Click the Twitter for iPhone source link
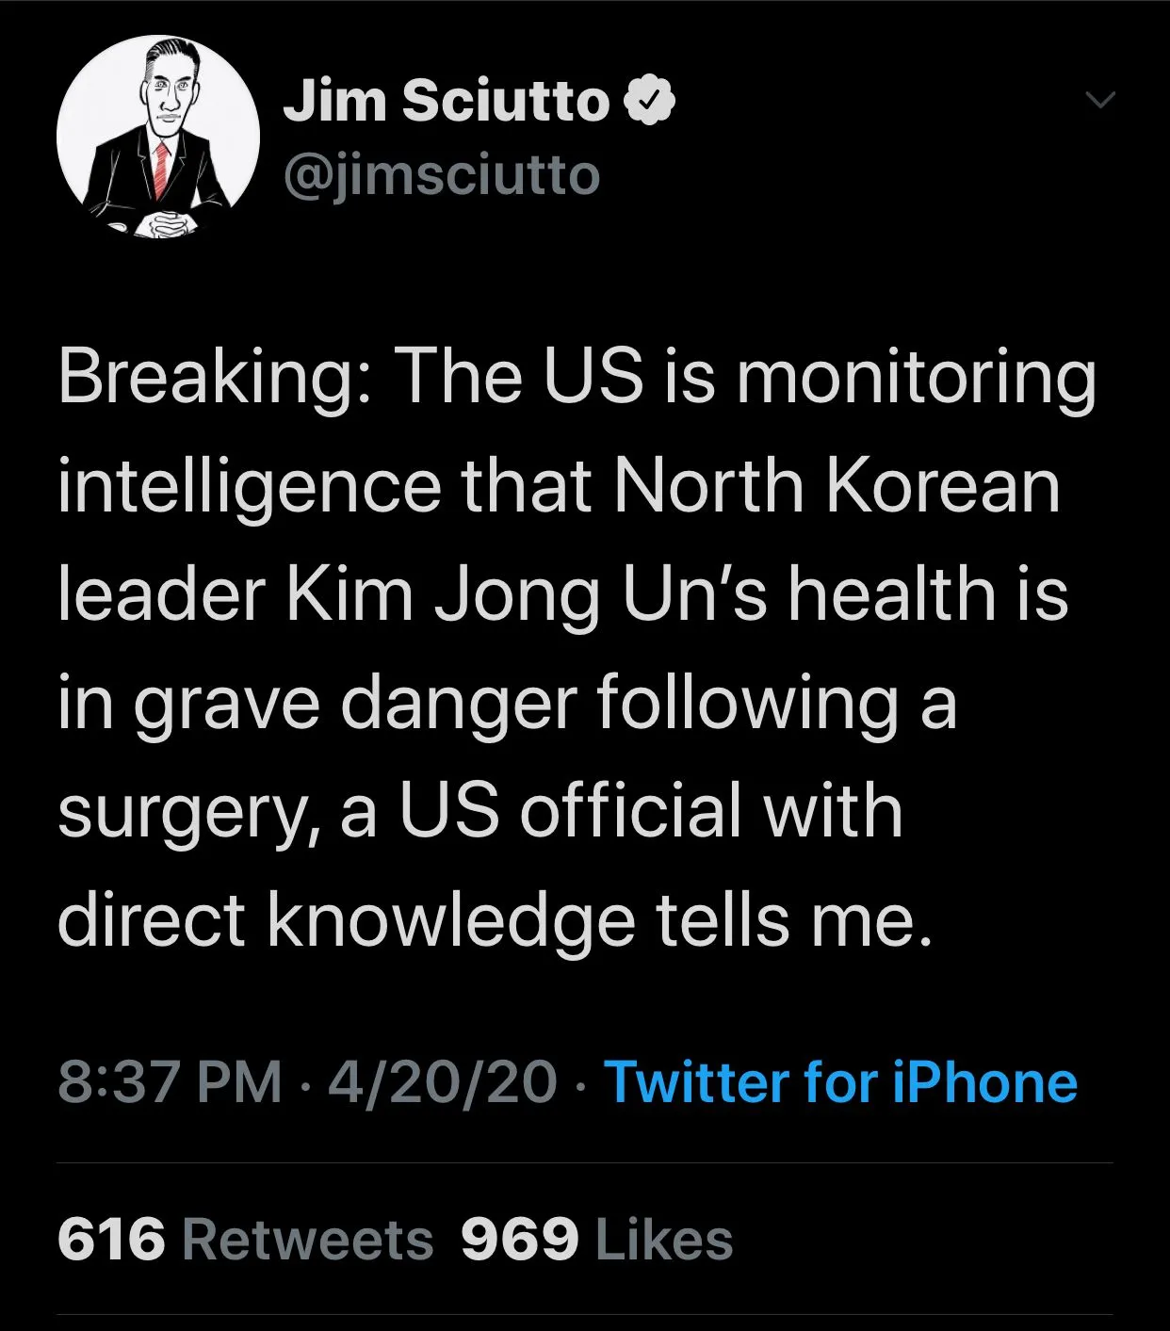Viewport: 1170px width, 1331px height. point(840,1081)
